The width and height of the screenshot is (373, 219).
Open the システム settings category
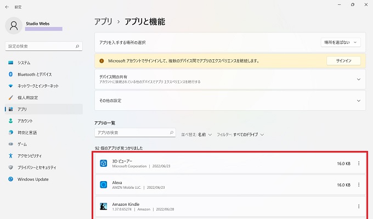(44, 63)
